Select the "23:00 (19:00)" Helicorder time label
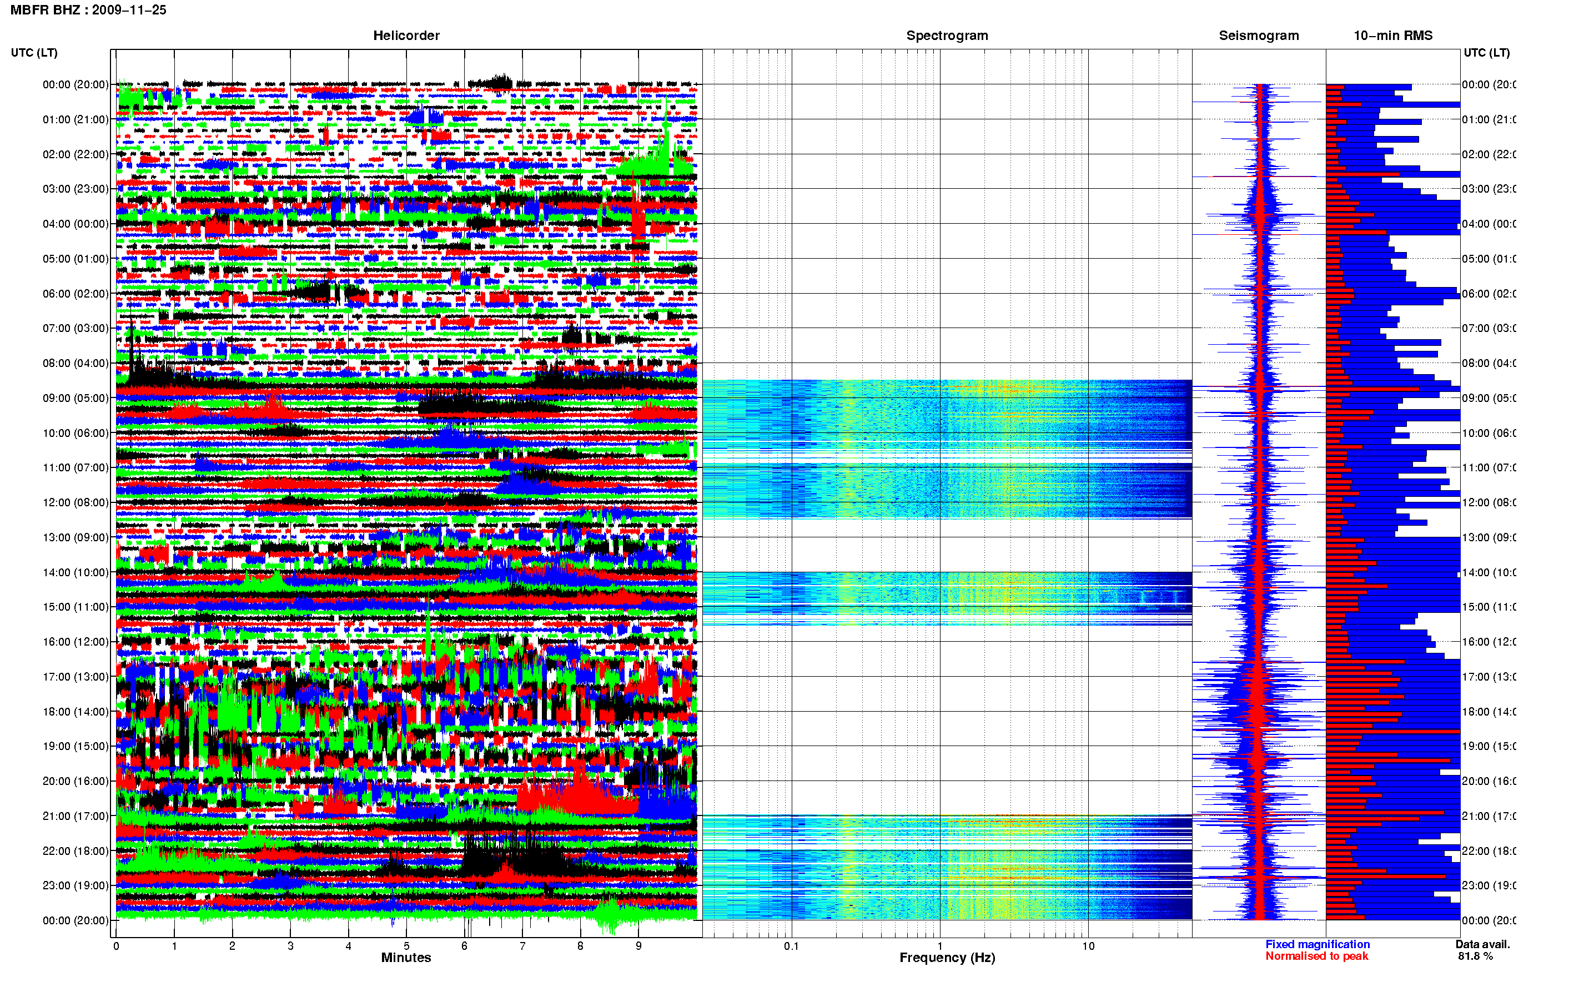 coord(76,886)
